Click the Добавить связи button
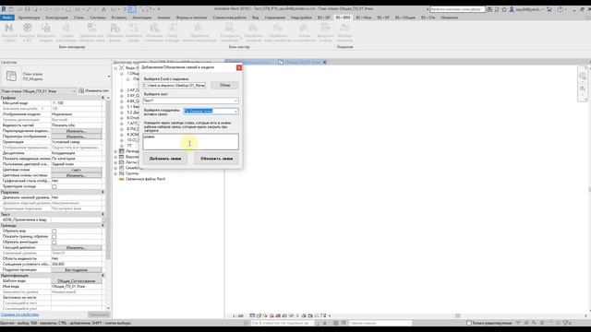This screenshot has width=591, height=332. (165, 159)
